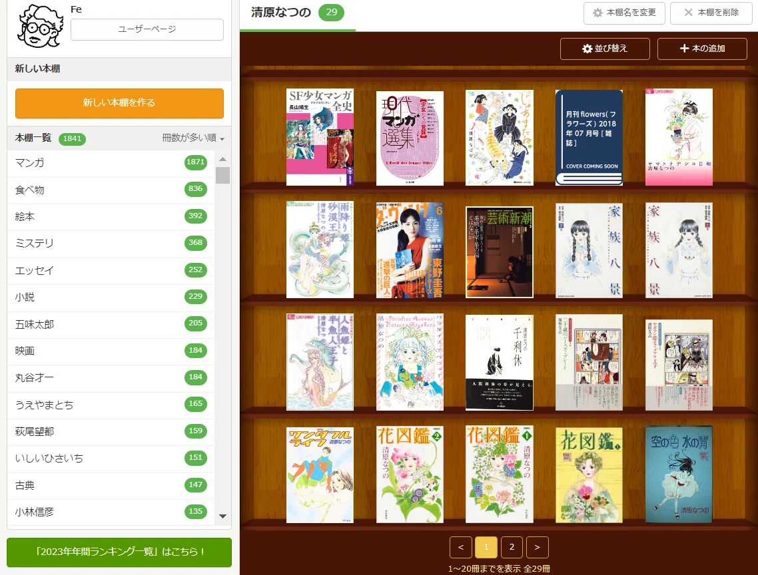The height and width of the screenshot is (575, 758).
Task: Click the plus icon in 本の追加 button
Action: click(684, 49)
